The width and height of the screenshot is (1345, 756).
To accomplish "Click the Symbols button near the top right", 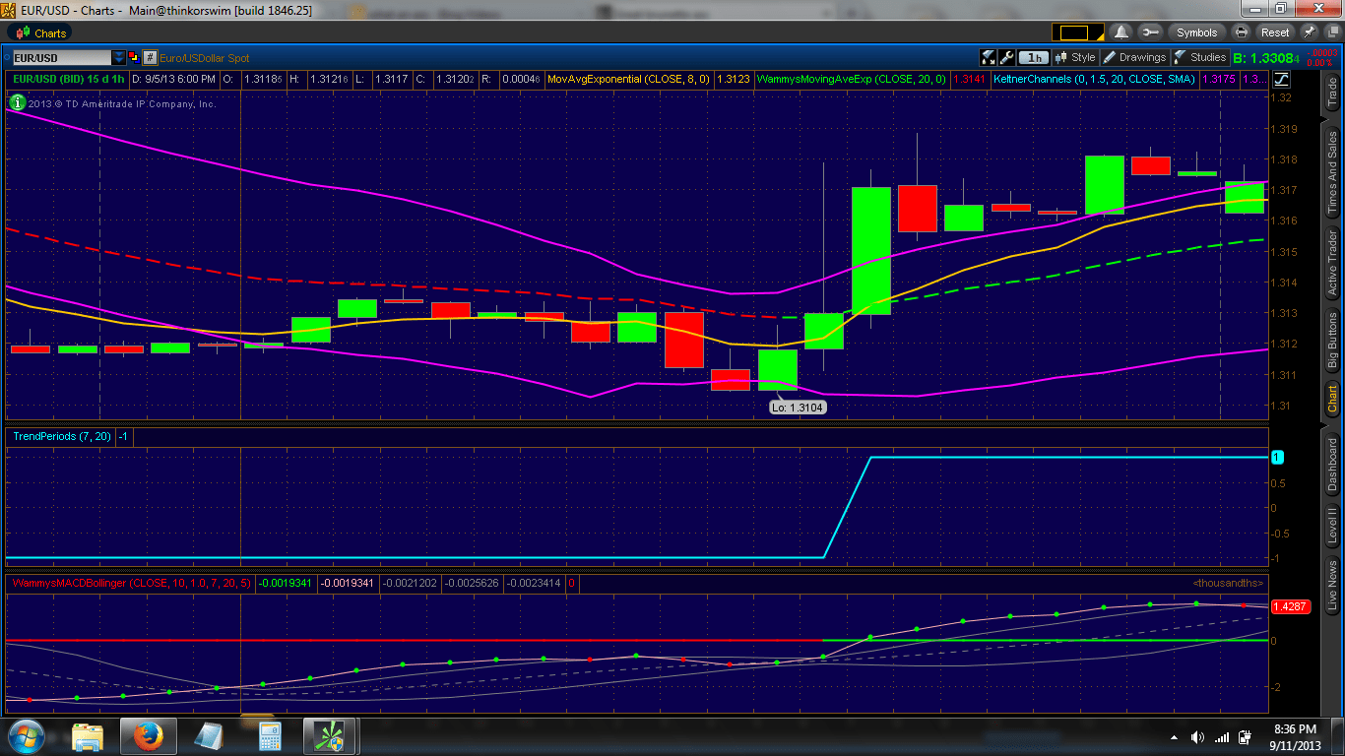I will pyautogui.click(x=1196, y=31).
